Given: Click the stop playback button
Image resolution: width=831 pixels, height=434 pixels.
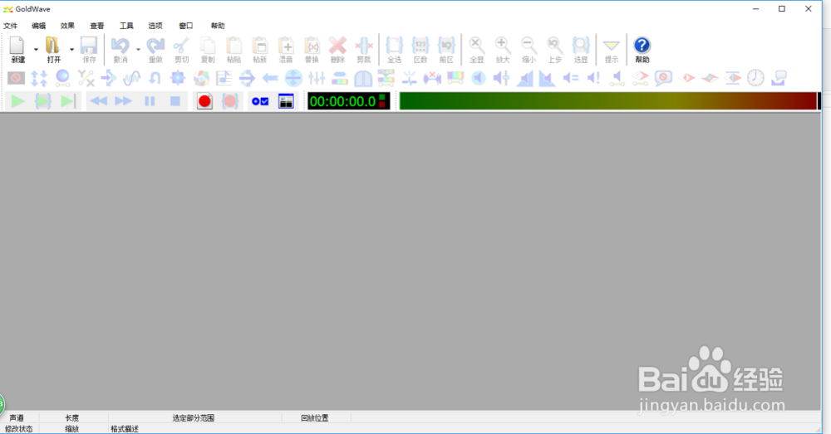Looking at the screenshot, I should [175, 101].
